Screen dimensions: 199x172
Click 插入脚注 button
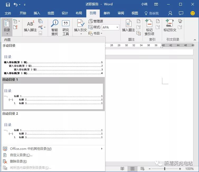coord(30,26)
